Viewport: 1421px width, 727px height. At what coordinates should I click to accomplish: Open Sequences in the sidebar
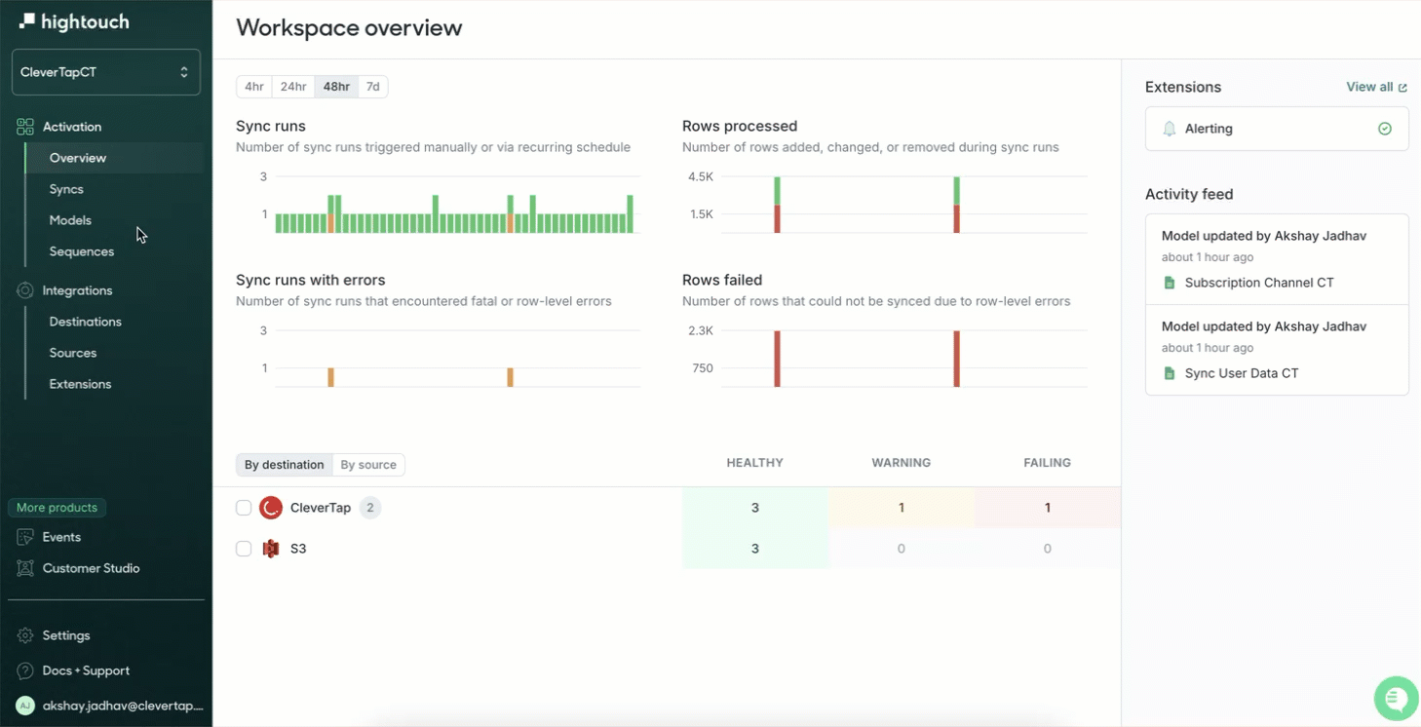click(x=82, y=251)
